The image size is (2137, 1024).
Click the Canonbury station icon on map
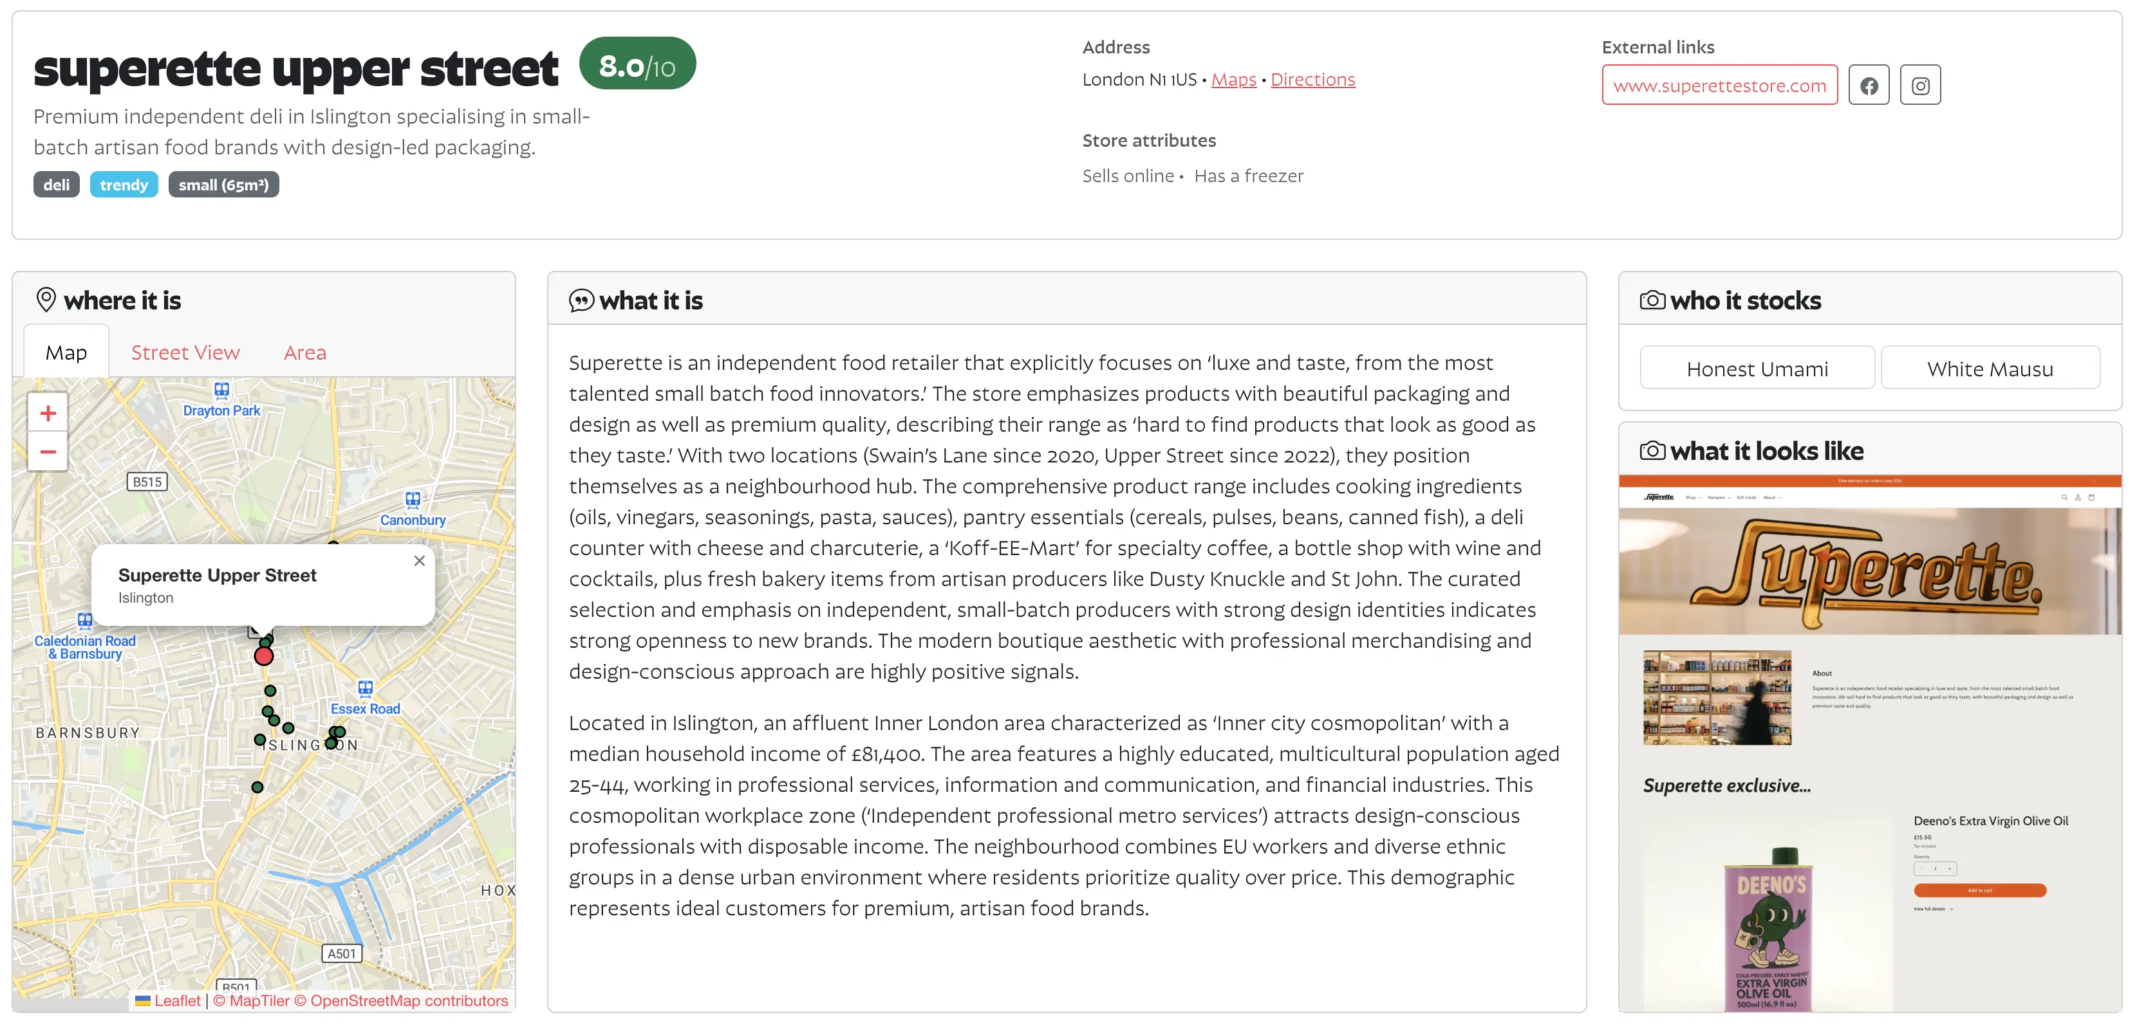pyautogui.click(x=413, y=499)
